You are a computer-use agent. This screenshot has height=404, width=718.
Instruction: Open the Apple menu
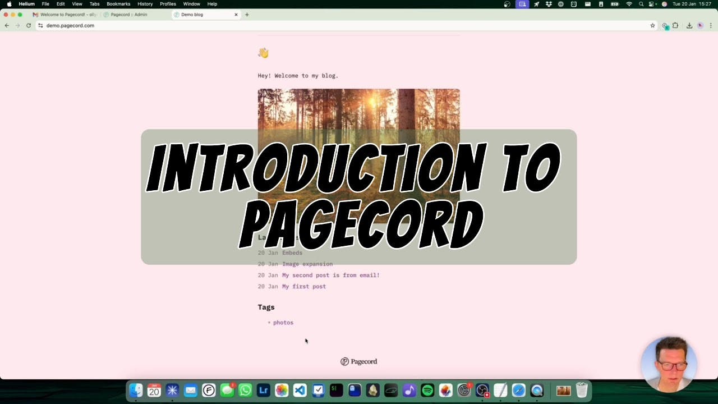pyautogui.click(x=9, y=4)
